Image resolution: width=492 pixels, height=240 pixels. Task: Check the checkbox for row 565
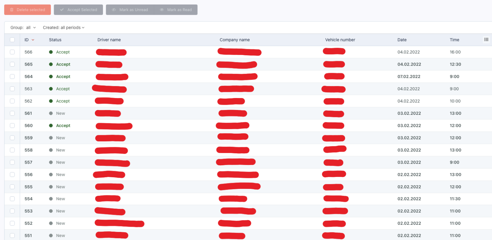coord(12,64)
